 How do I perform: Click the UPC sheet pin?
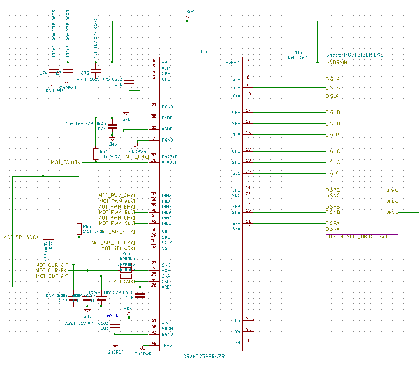392,213
